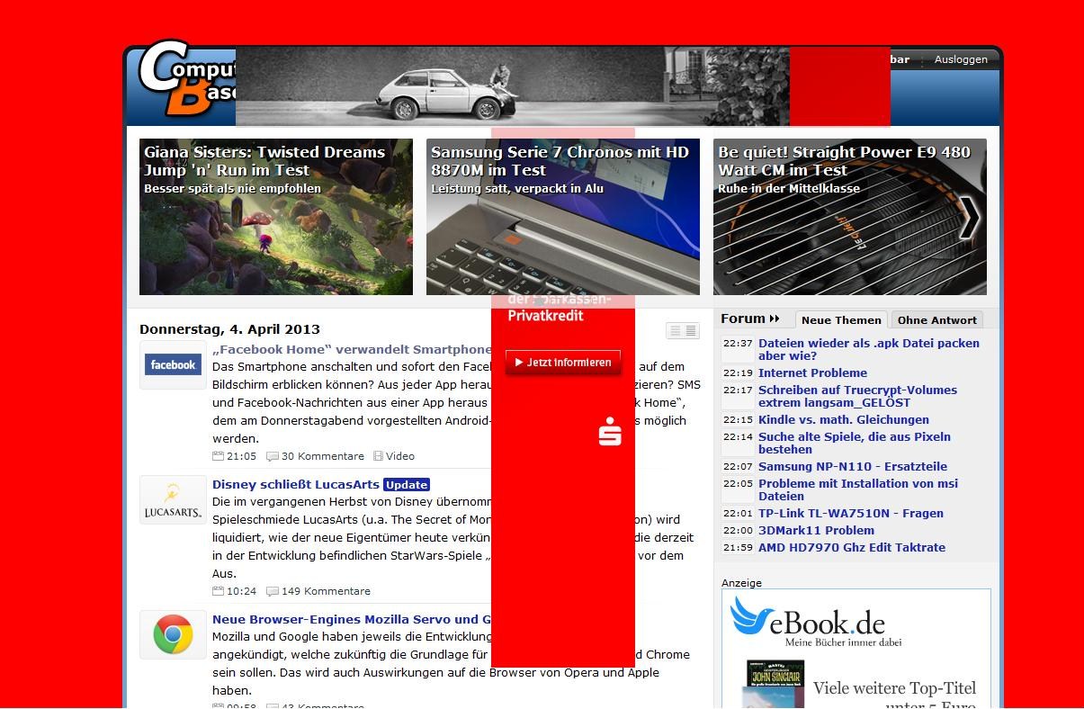Click the 21:05 timestamp under Facebook article
1084x709 pixels.
coord(241,456)
